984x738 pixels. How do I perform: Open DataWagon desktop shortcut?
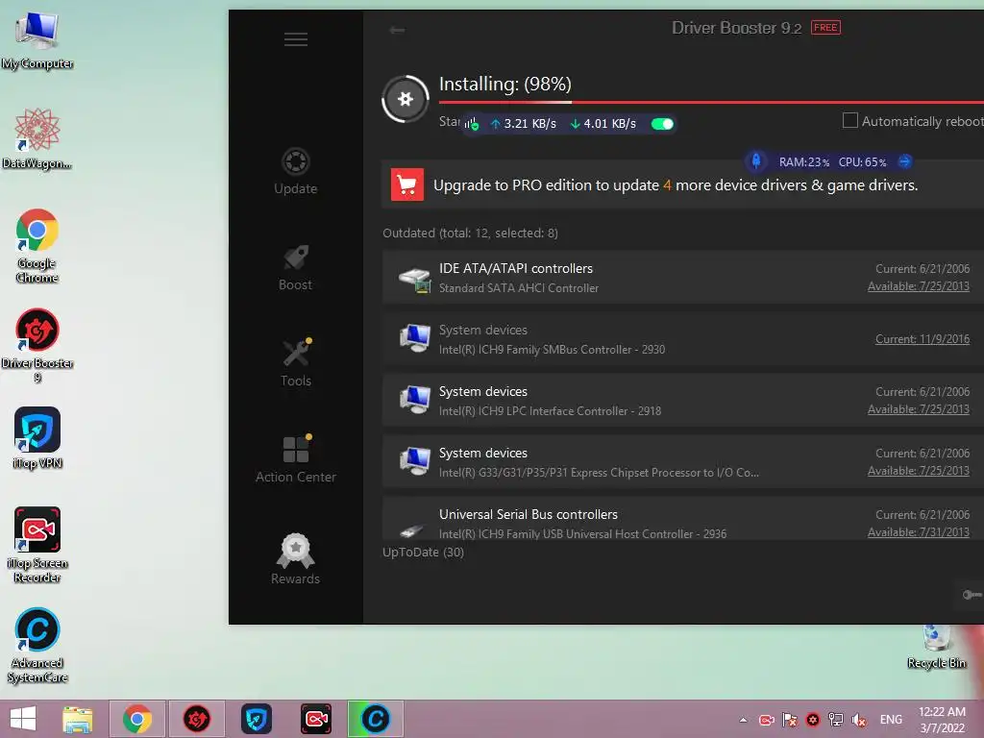[37, 139]
